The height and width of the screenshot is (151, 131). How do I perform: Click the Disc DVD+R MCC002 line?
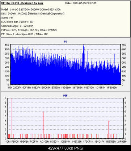point(33,14)
